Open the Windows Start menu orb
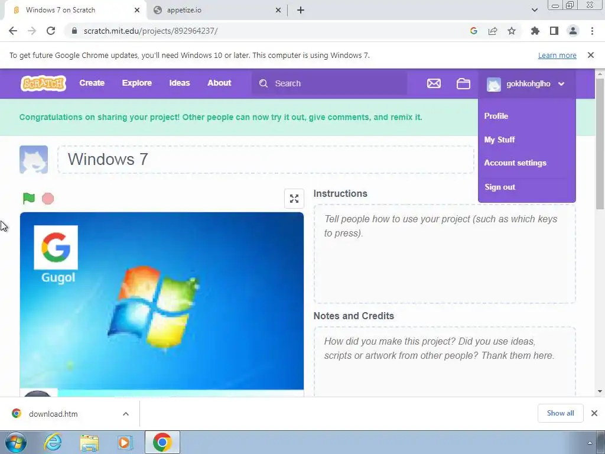The height and width of the screenshot is (454, 605). 16,442
